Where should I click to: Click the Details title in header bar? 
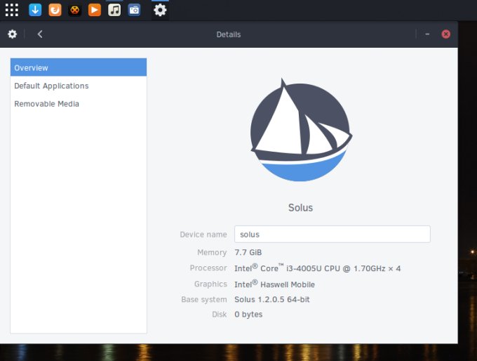pos(229,34)
